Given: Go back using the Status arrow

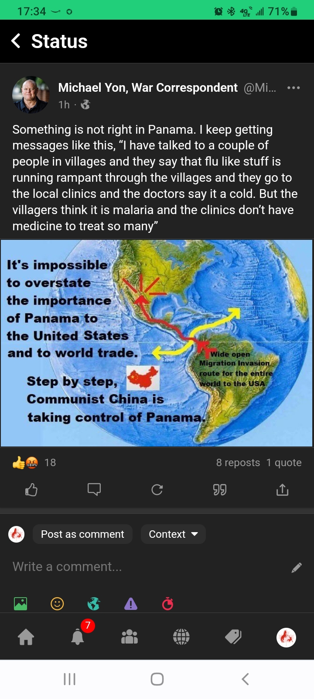Looking at the screenshot, I should click(16, 41).
